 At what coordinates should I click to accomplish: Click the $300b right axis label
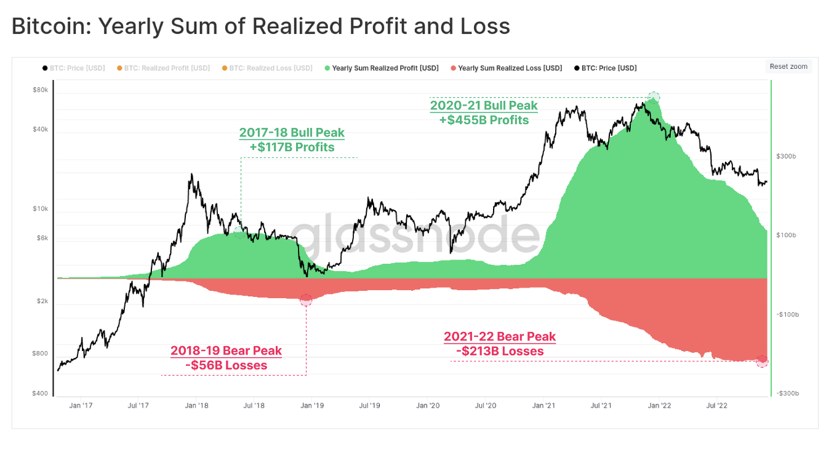point(785,157)
